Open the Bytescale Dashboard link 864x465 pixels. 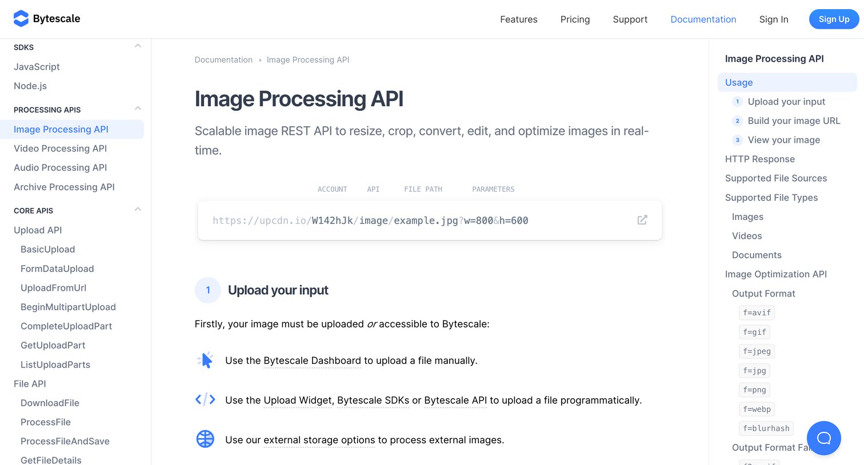(312, 360)
